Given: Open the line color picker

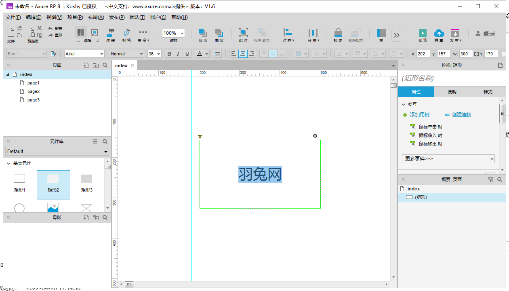Looking at the screenshot, I should point(342,54).
